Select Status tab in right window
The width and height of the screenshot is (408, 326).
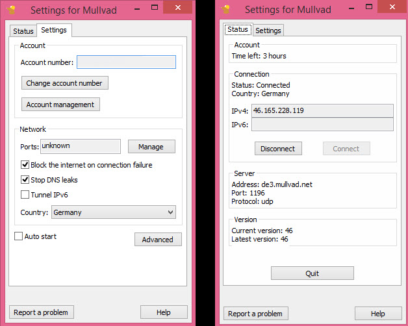238,29
